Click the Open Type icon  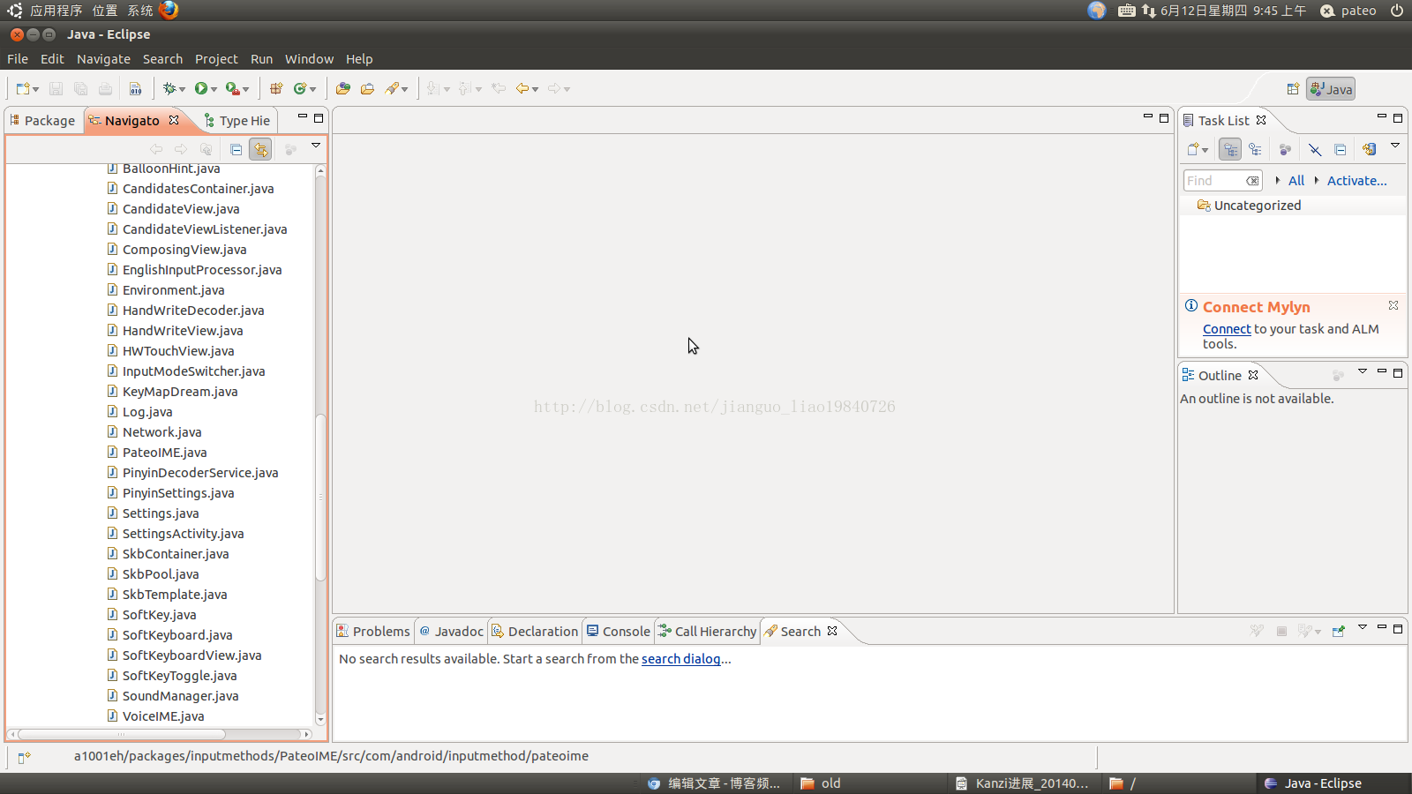[x=343, y=88]
